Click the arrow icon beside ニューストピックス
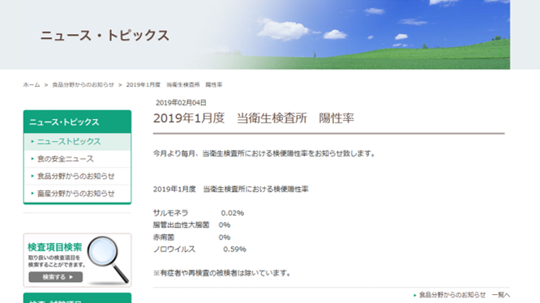The height and width of the screenshot is (303, 540). point(32,141)
